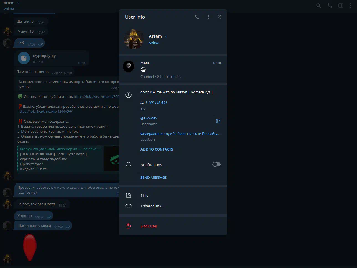Click the premium status icon beside Artem
Viewport: 357px width, 268px height.
coord(166,36)
